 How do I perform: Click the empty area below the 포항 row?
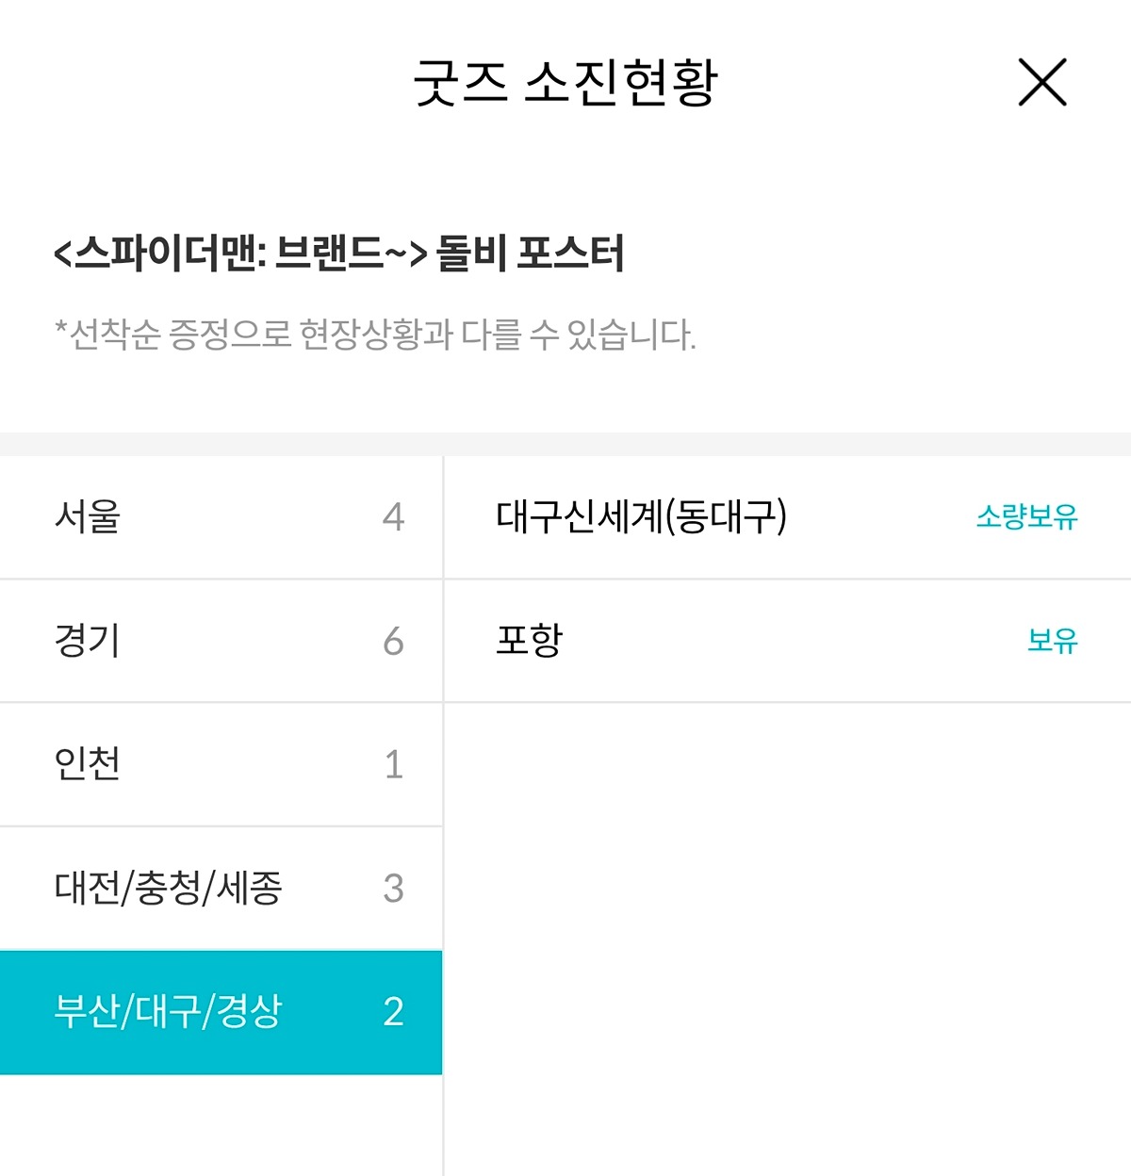coord(787,938)
